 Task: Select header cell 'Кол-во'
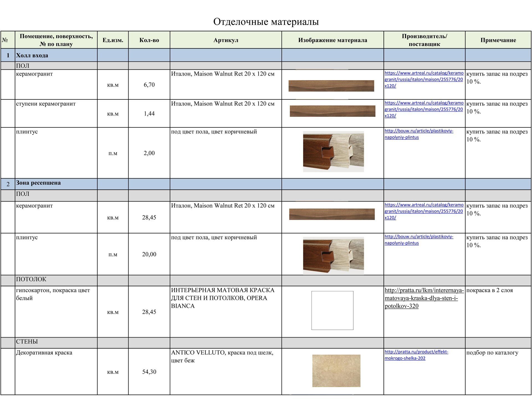(x=149, y=40)
